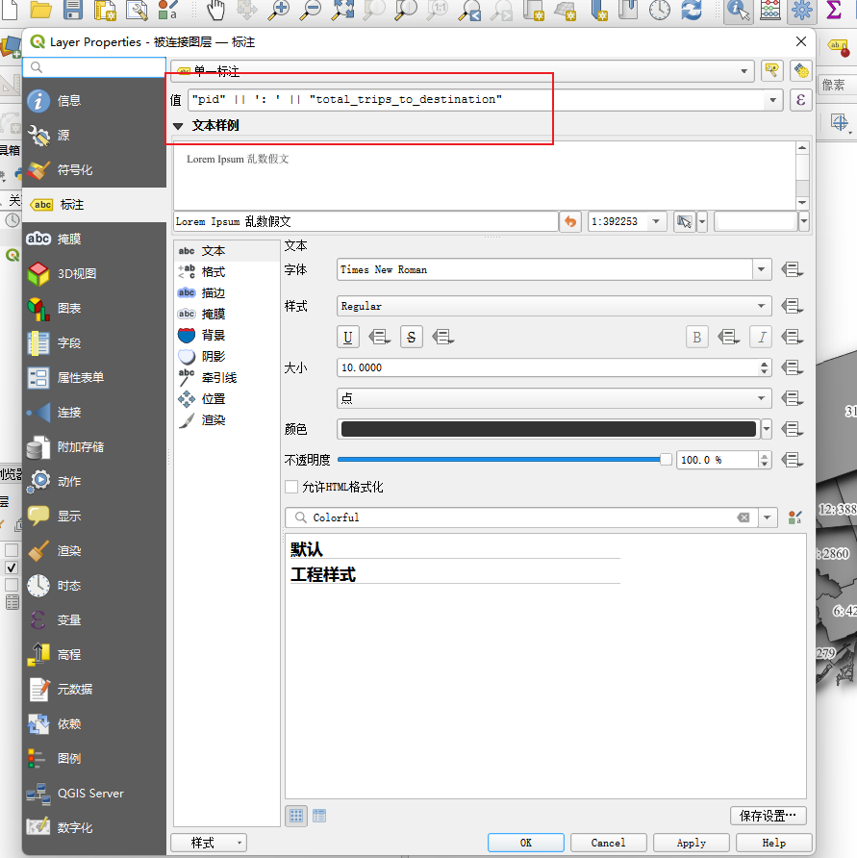Screen dimensions: 857x858
Task: Toggle bold text formatting
Action: coord(696,337)
